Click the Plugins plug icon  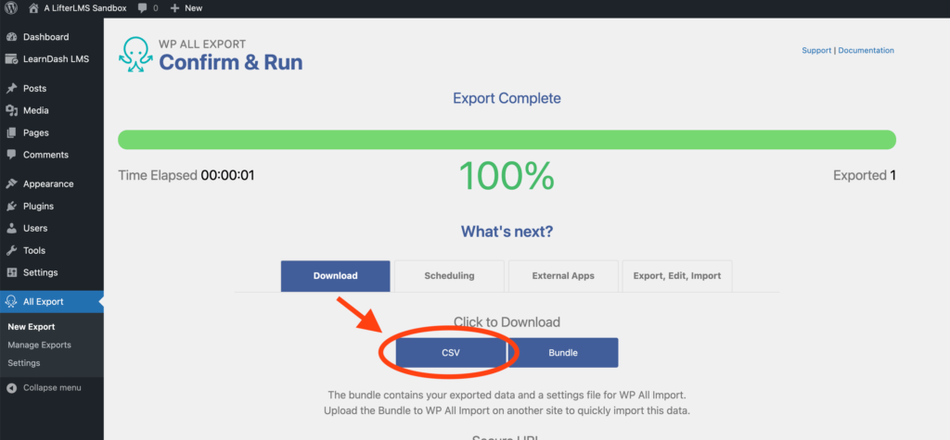click(11, 207)
